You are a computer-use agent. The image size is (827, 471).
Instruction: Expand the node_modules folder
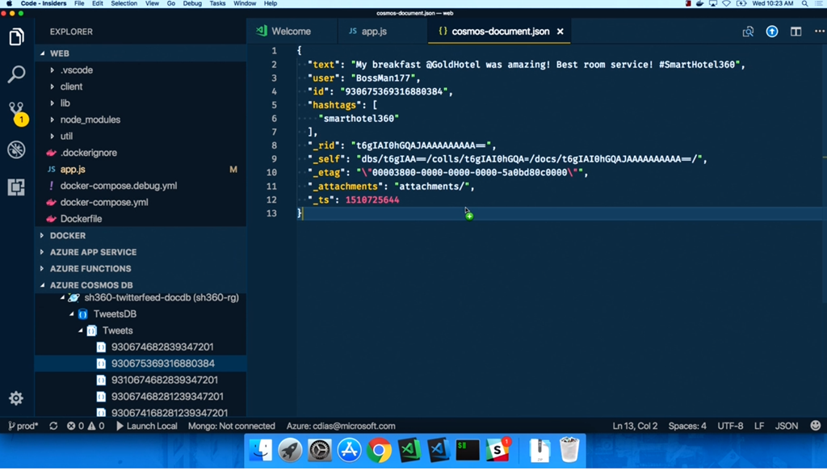pos(90,120)
